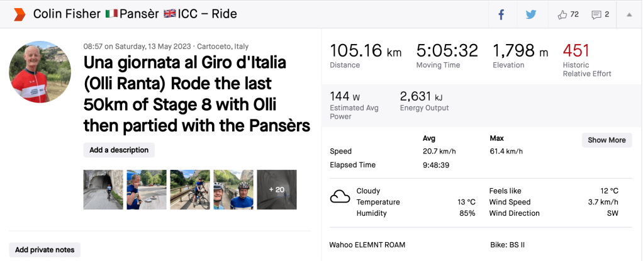Open the selfie of two riders thumbnail
This screenshot has width=643, height=261.
pos(233,189)
